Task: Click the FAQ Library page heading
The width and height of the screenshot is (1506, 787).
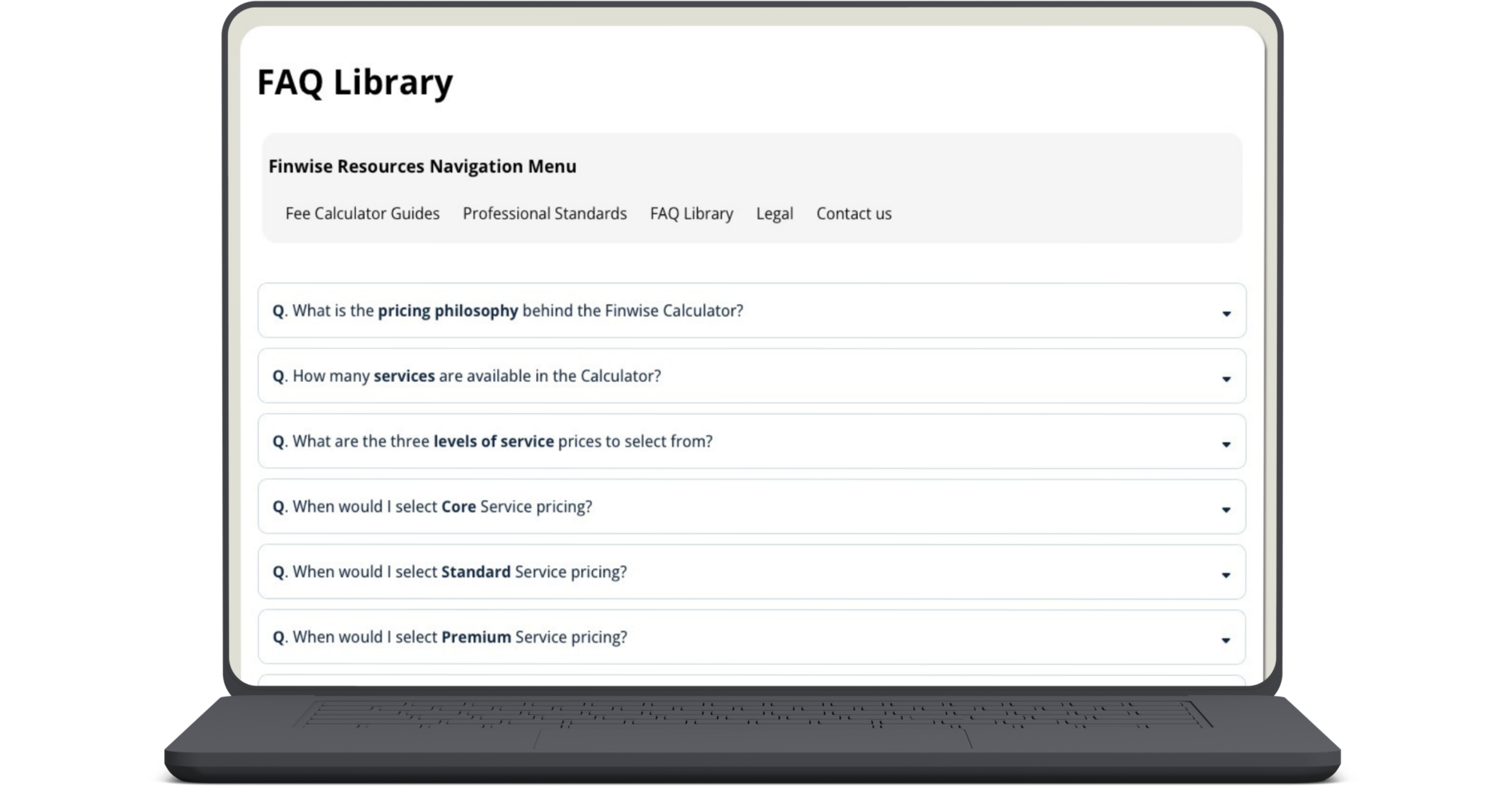Action: click(354, 83)
